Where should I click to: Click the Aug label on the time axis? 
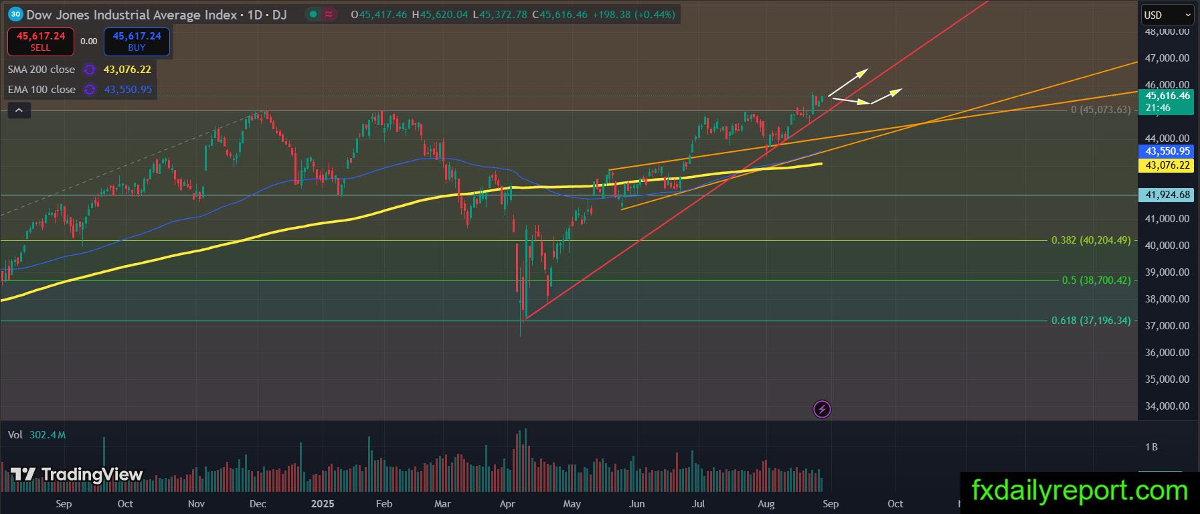tap(766, 504)
